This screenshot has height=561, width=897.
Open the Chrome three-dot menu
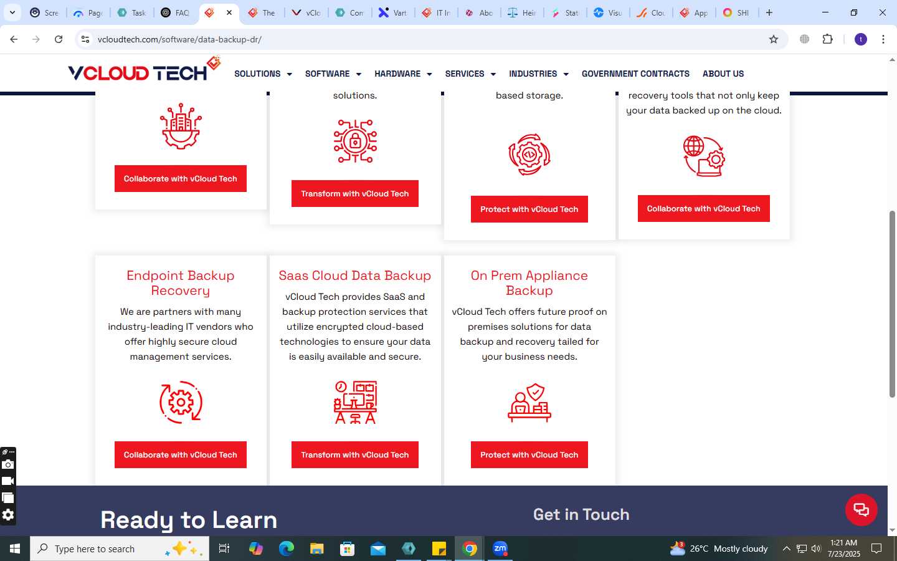coord(883,39)
